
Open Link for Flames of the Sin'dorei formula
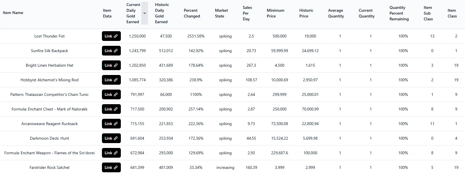click(111, 153)
